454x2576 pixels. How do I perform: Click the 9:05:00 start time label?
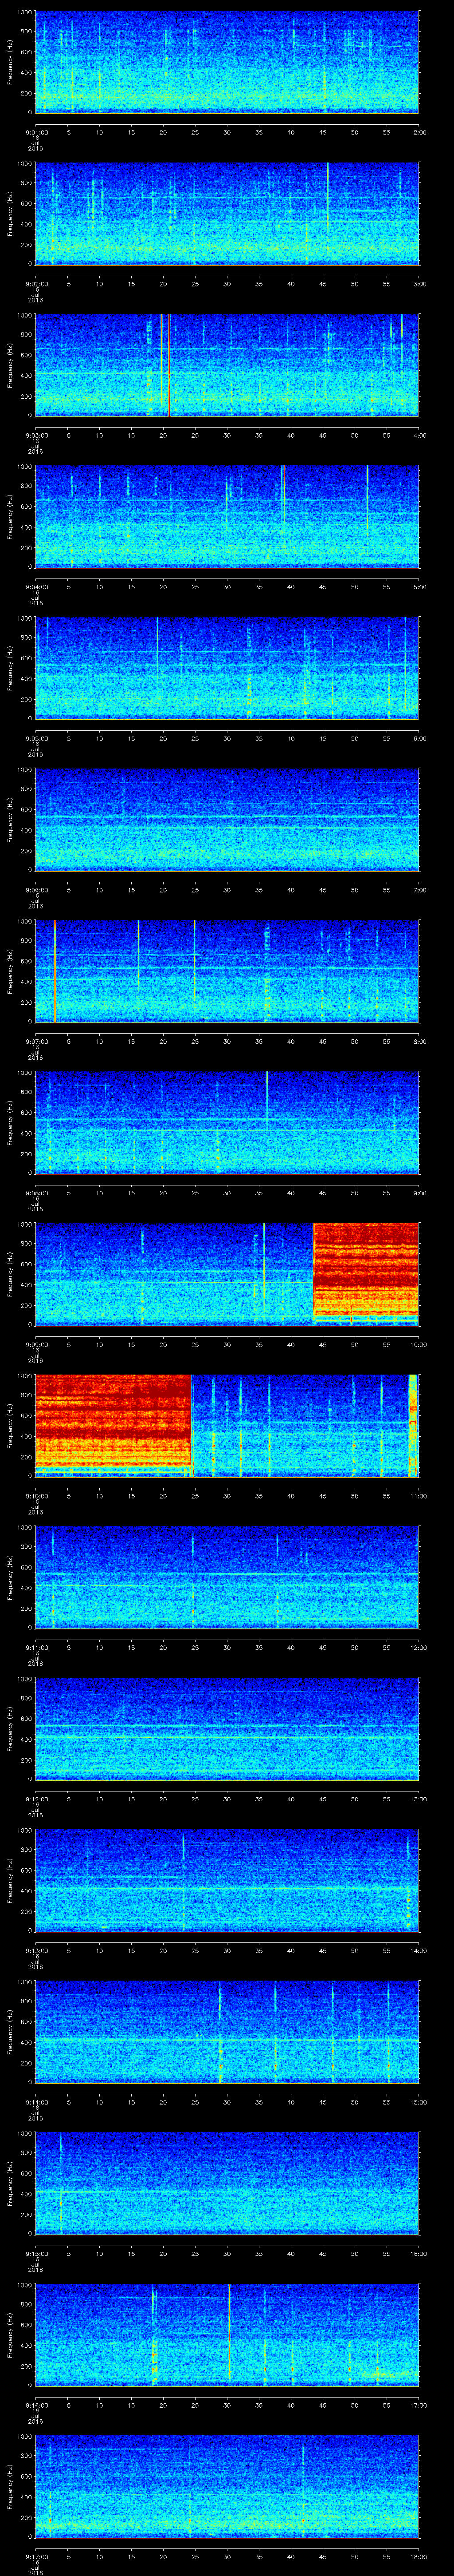pos(36,737)
